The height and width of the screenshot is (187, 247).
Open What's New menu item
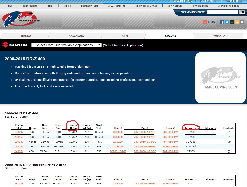point(30,6)
